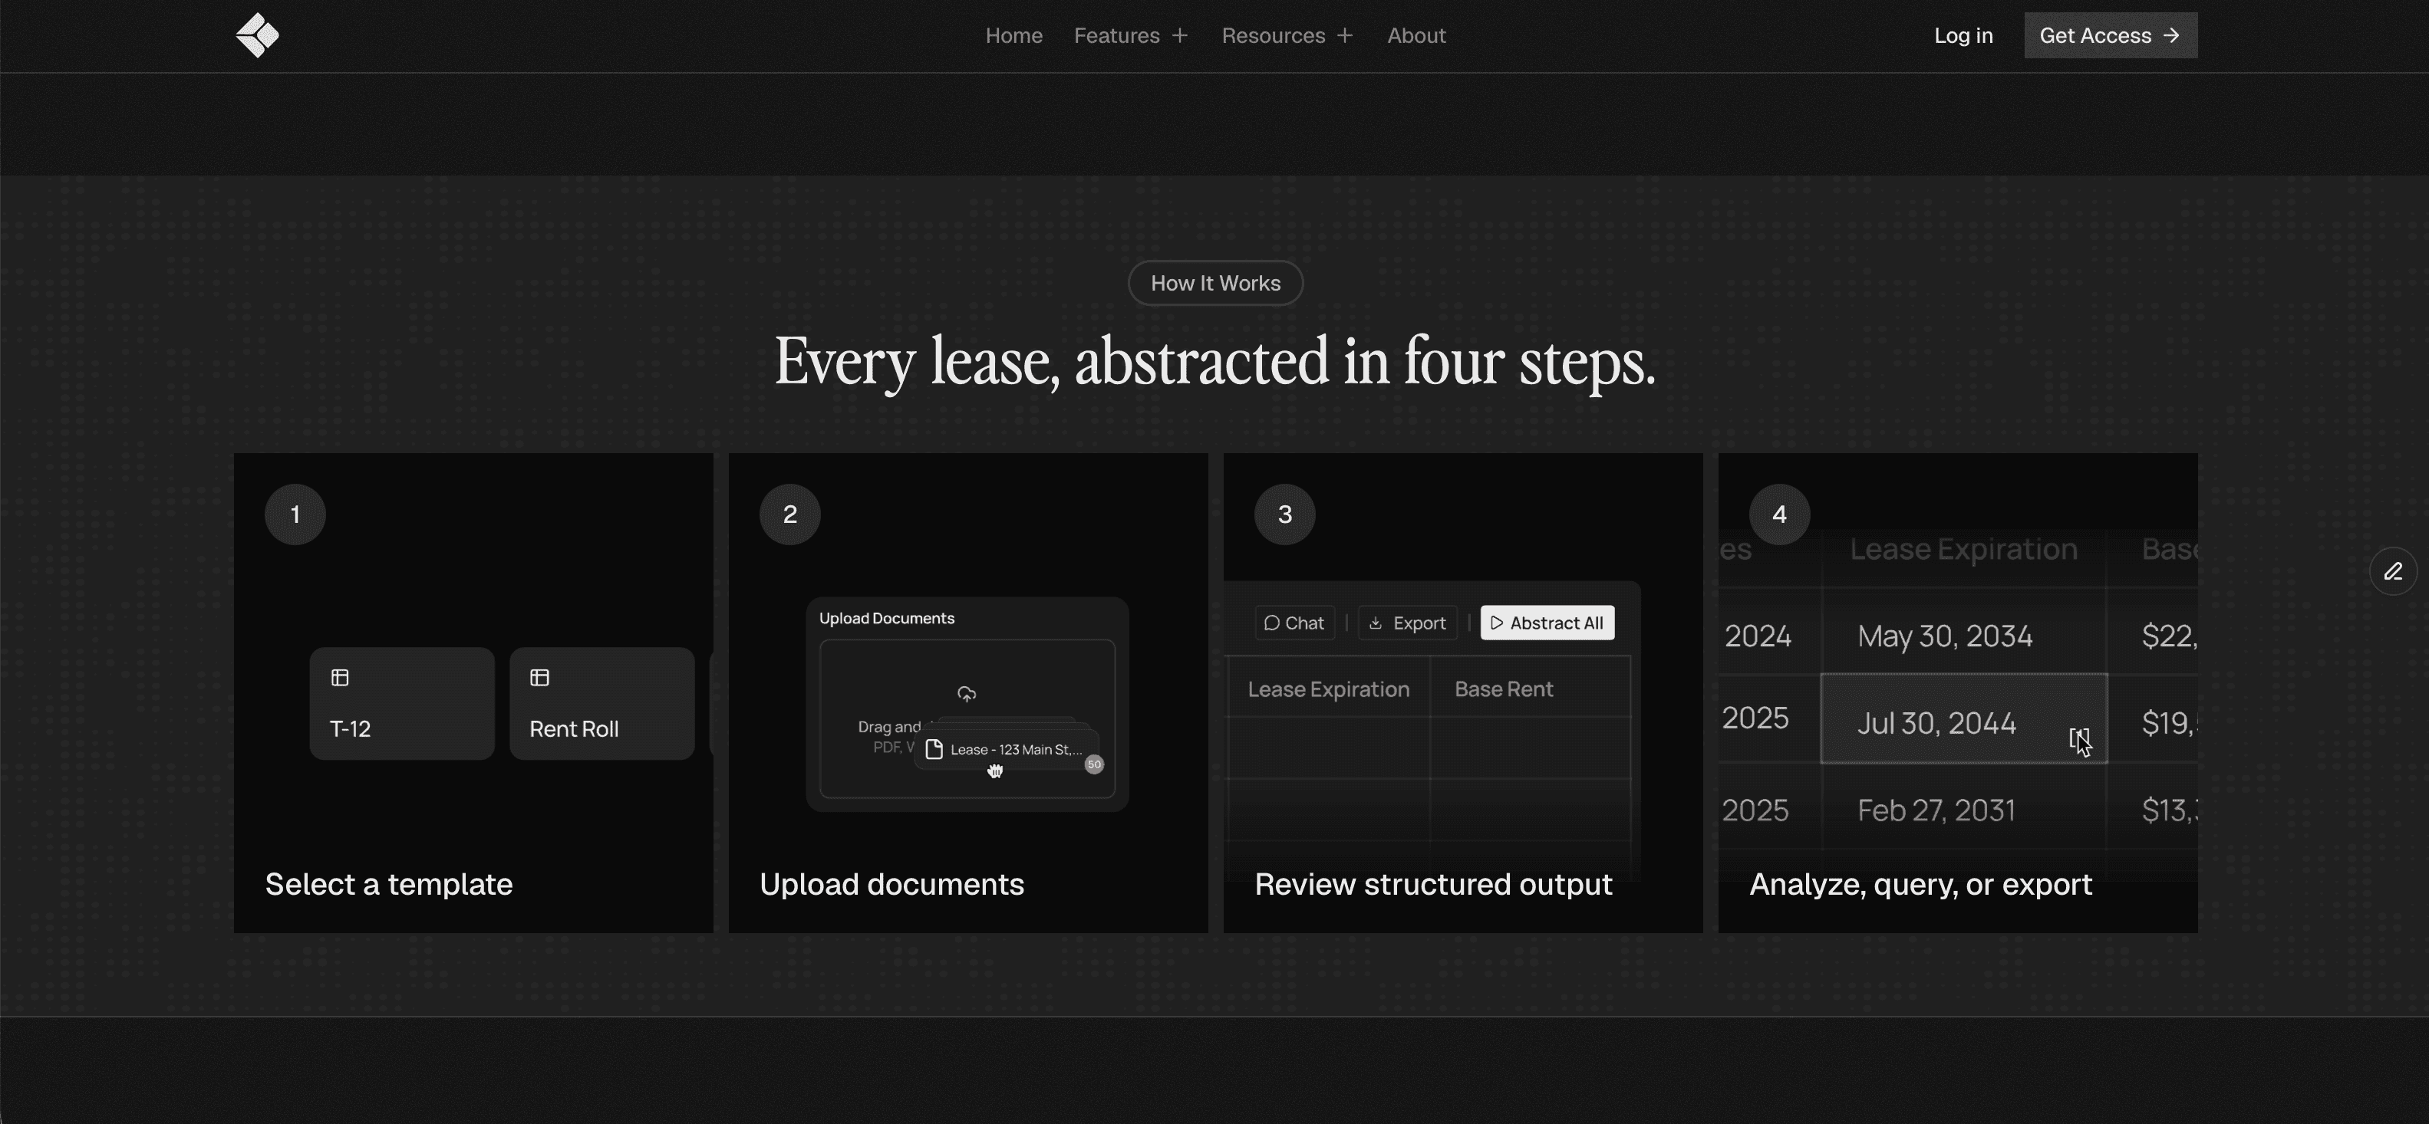Viewport: 2429px width, 1124px height.
Task: Click the Export button
Action: [x=1407, y=623]
